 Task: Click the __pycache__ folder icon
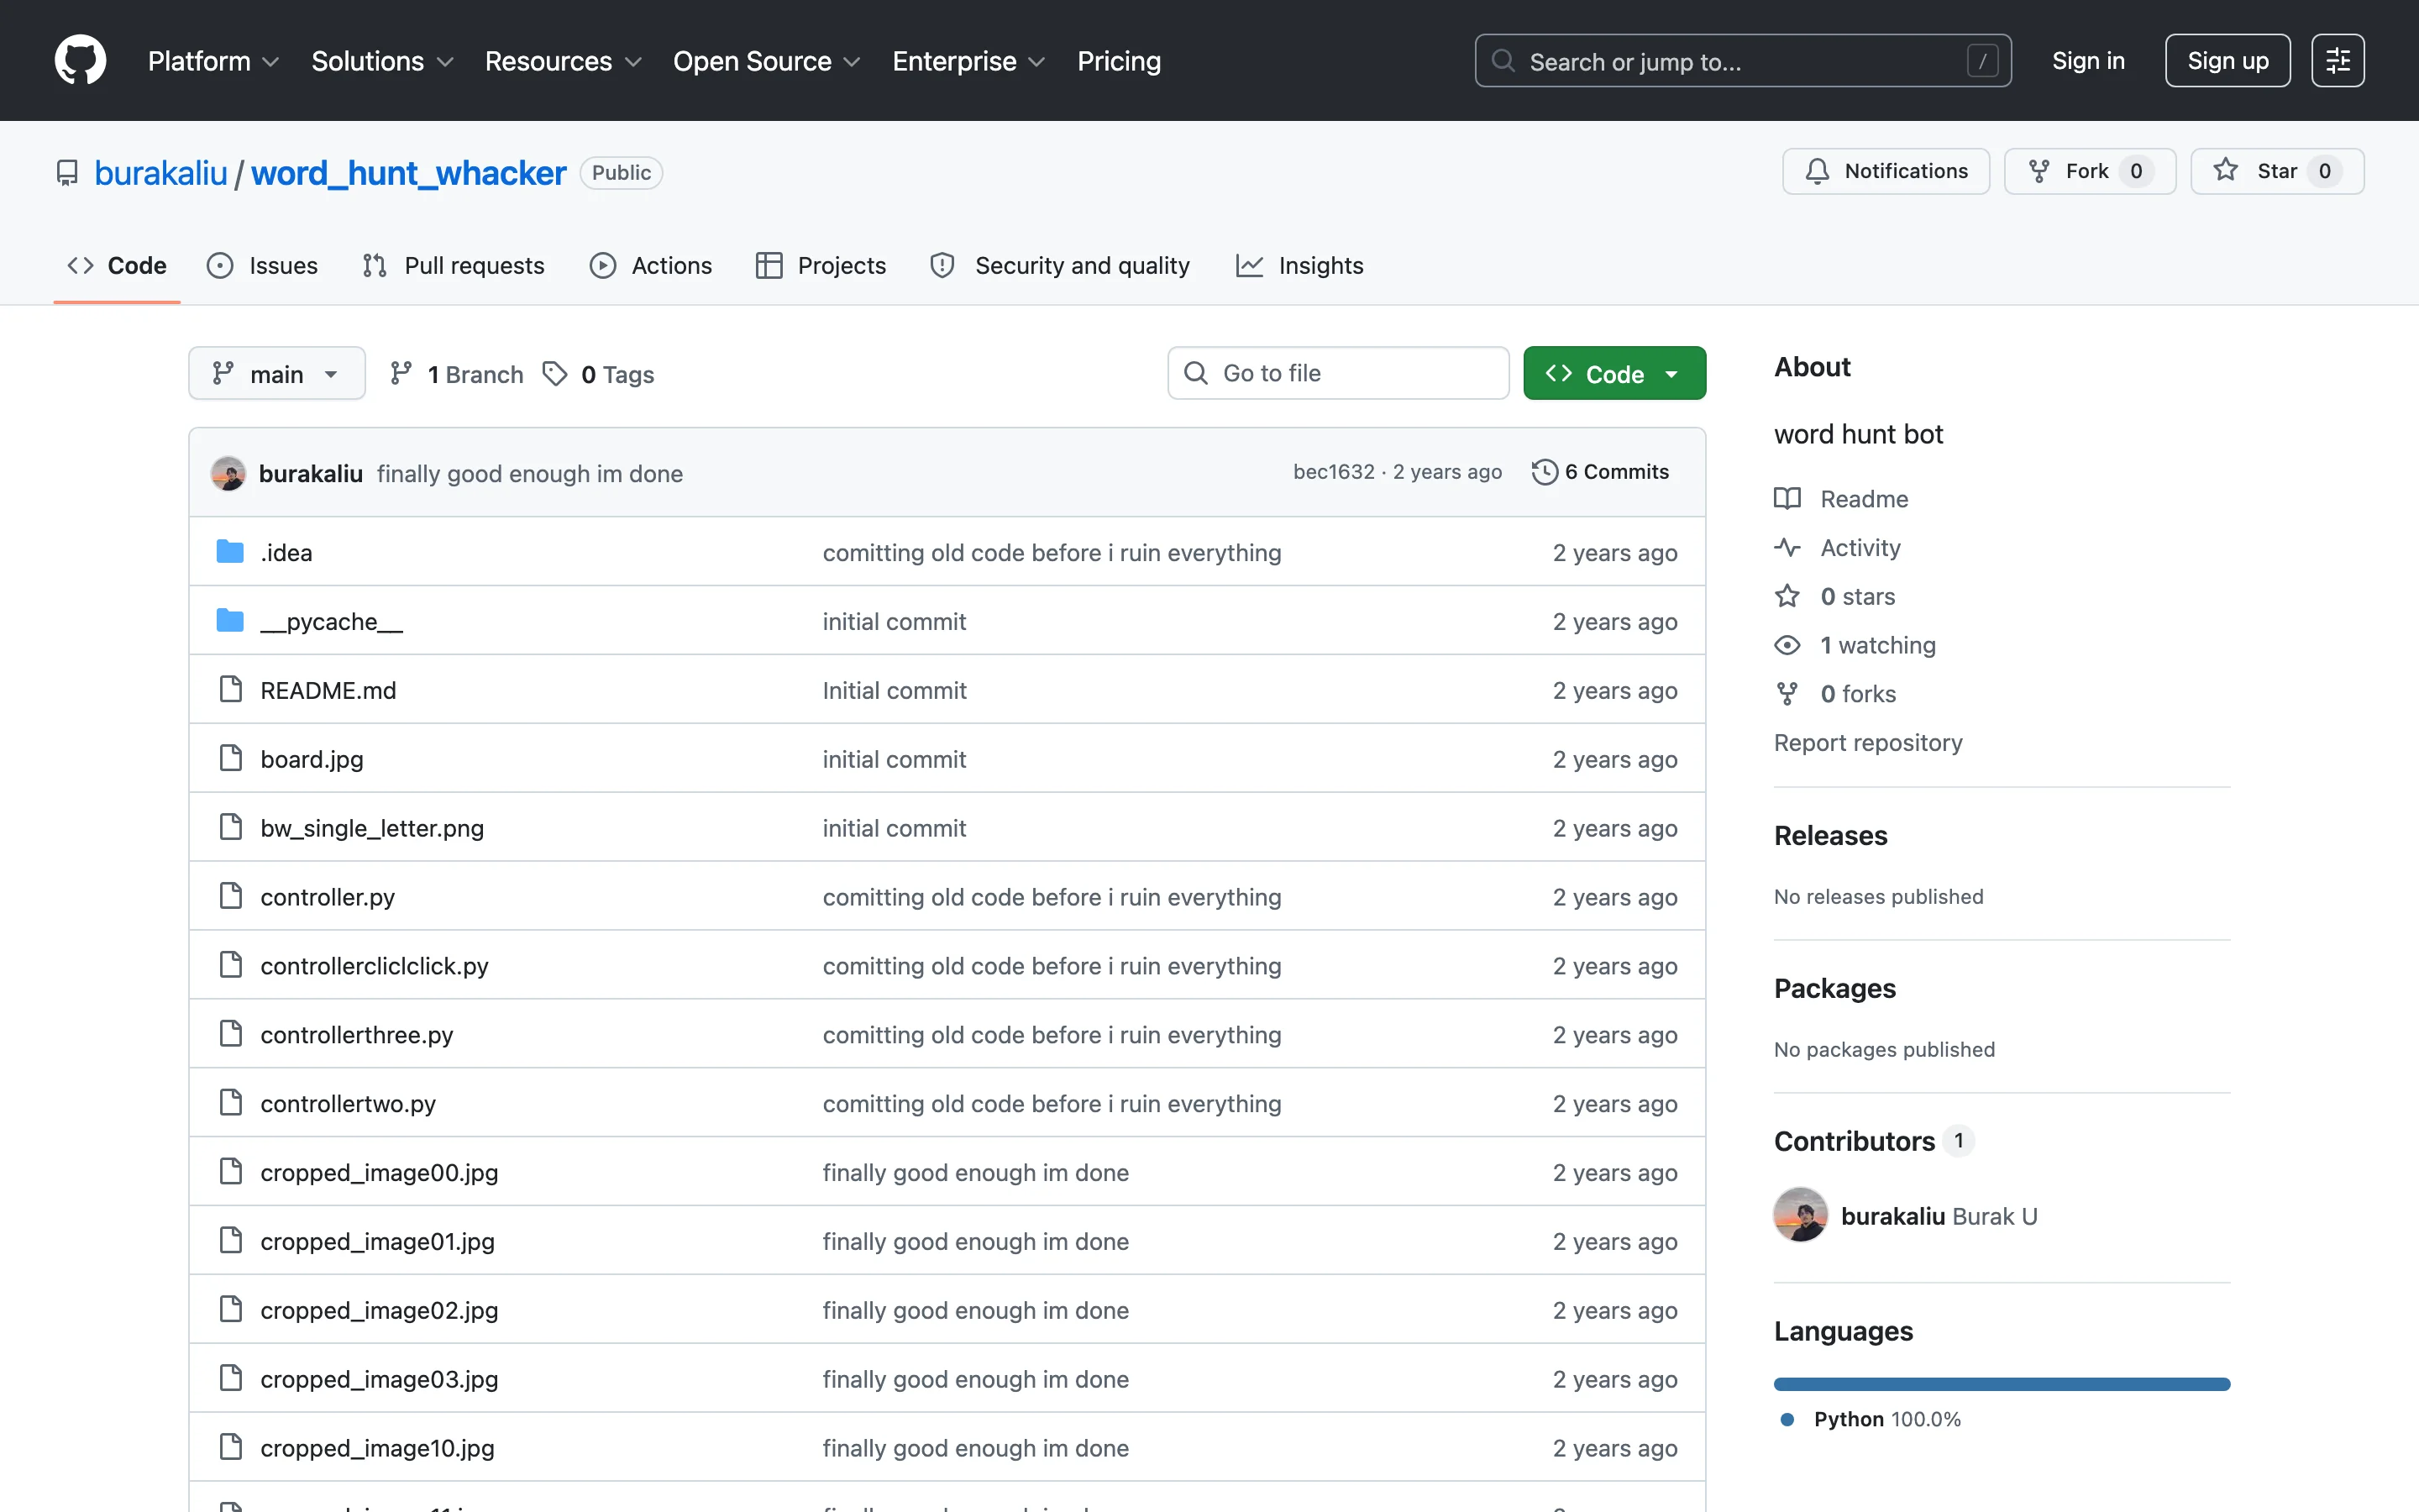click(x=230, y=621)
